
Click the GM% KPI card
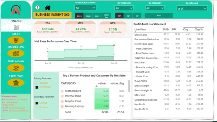tap(80, 28)
